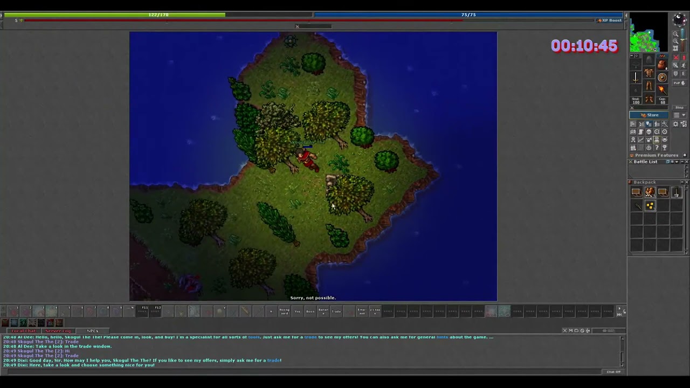Click the gold coins in the Backpack
The height and width of the screenshot is (388, 690).
(650, 206)
